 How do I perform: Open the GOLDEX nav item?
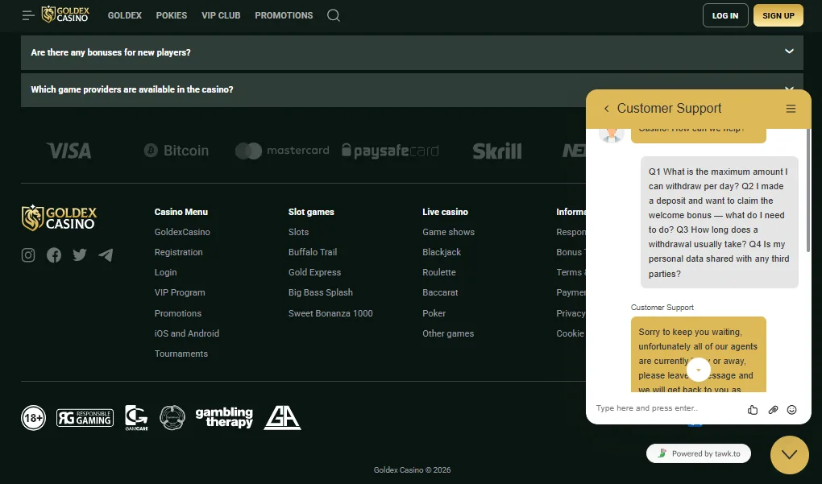125,15
